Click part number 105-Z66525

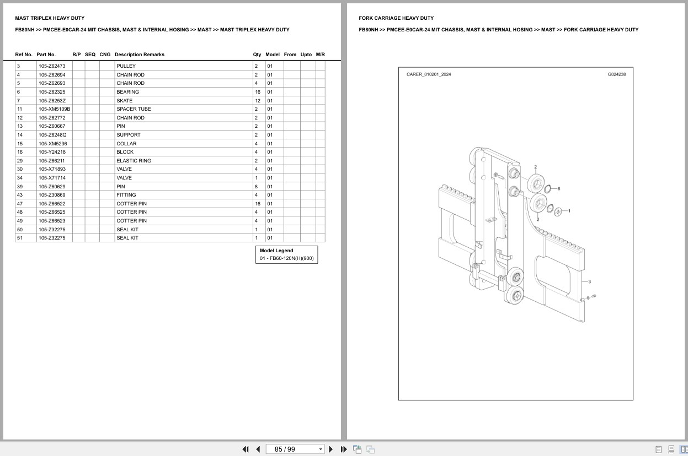click(52, 212)
